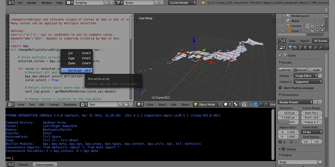Browse output folder next to /tmp/

320,162
